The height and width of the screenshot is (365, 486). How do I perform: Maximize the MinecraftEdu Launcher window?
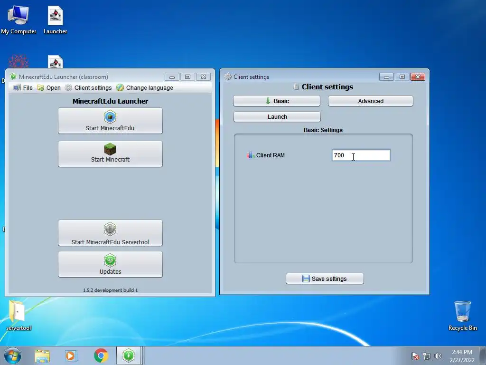click(x=187, y=77)
